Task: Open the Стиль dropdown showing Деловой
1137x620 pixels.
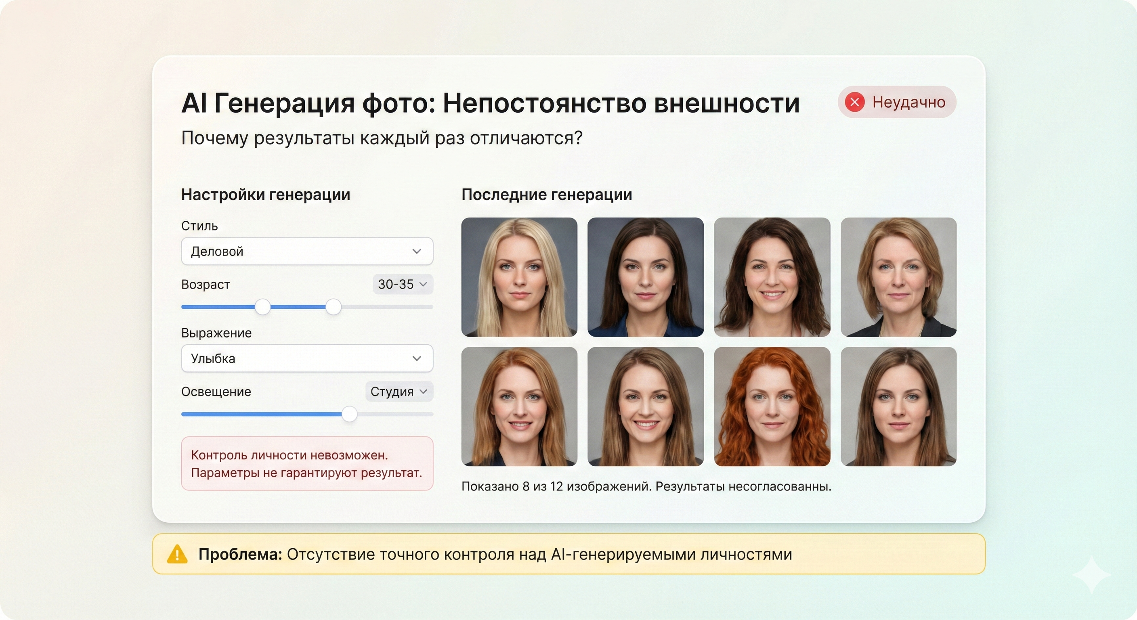Action: (307, 251)
